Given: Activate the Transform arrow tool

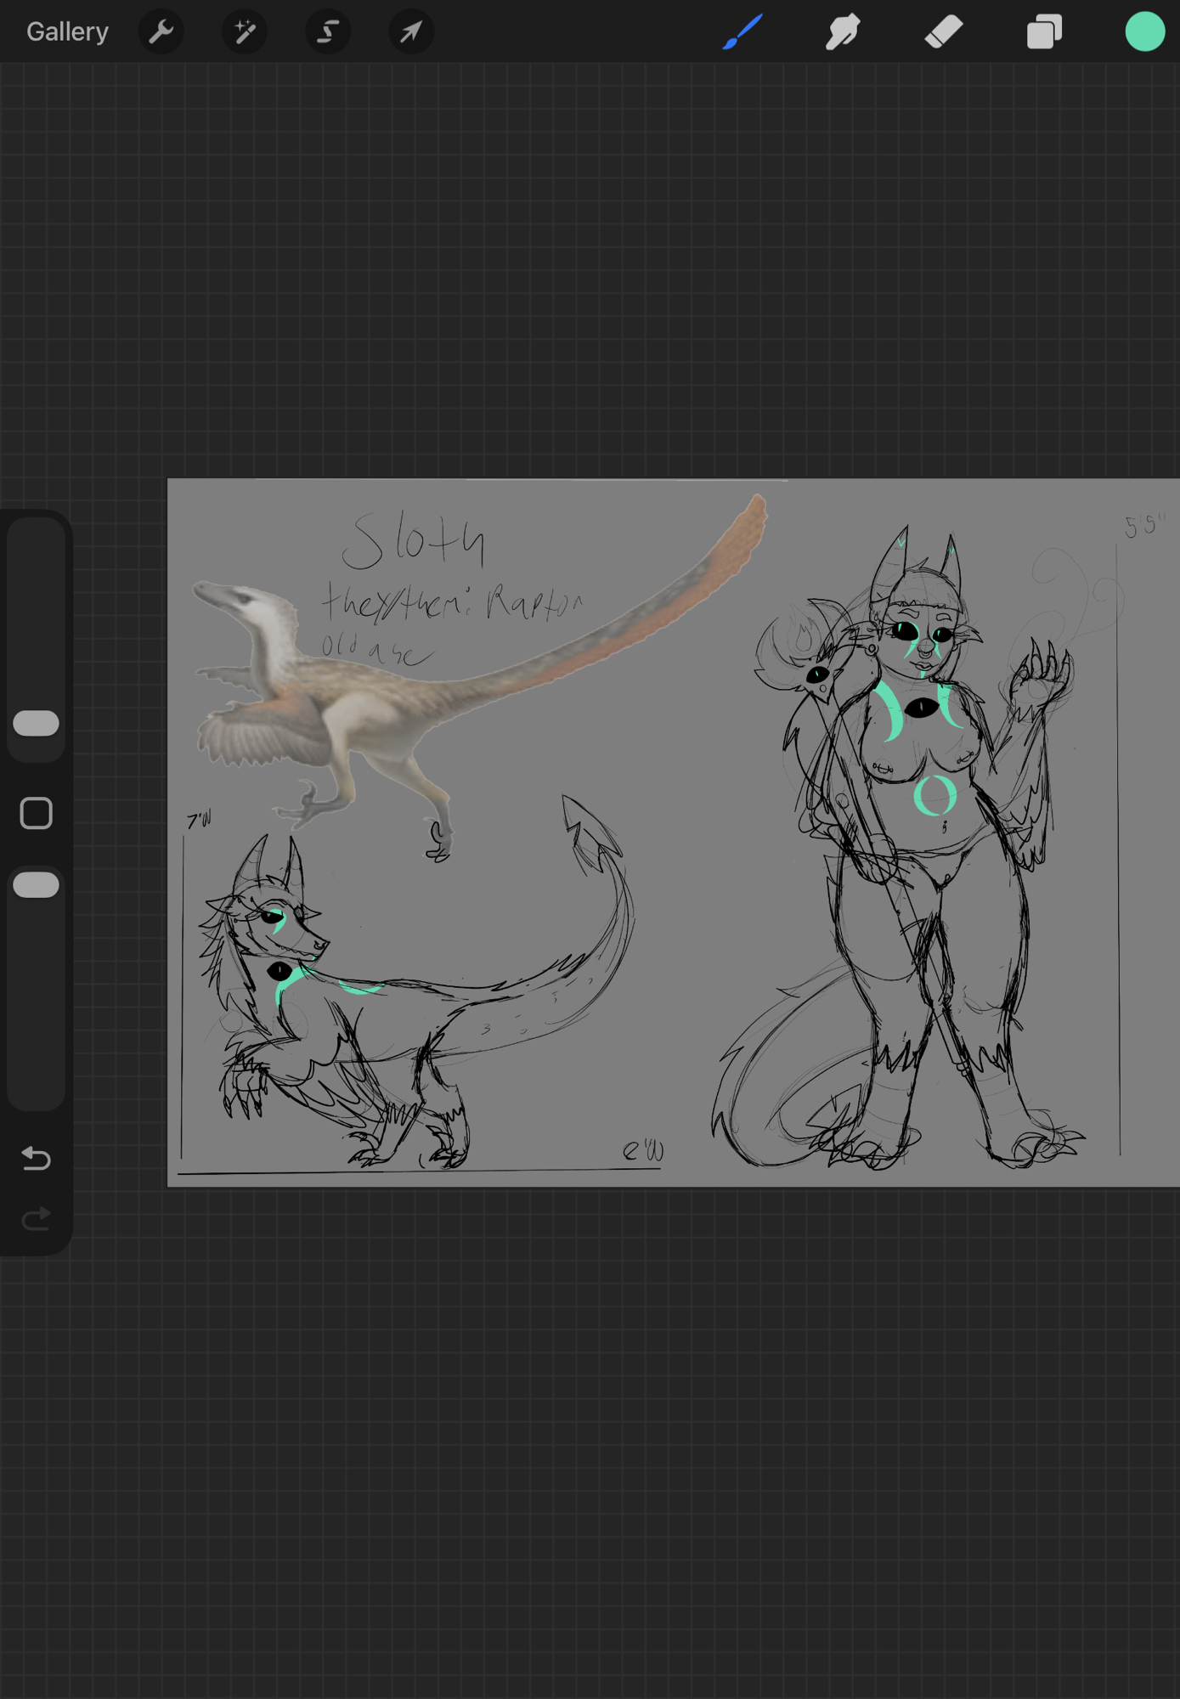Looking at the screenshot, I should (411, 32).
